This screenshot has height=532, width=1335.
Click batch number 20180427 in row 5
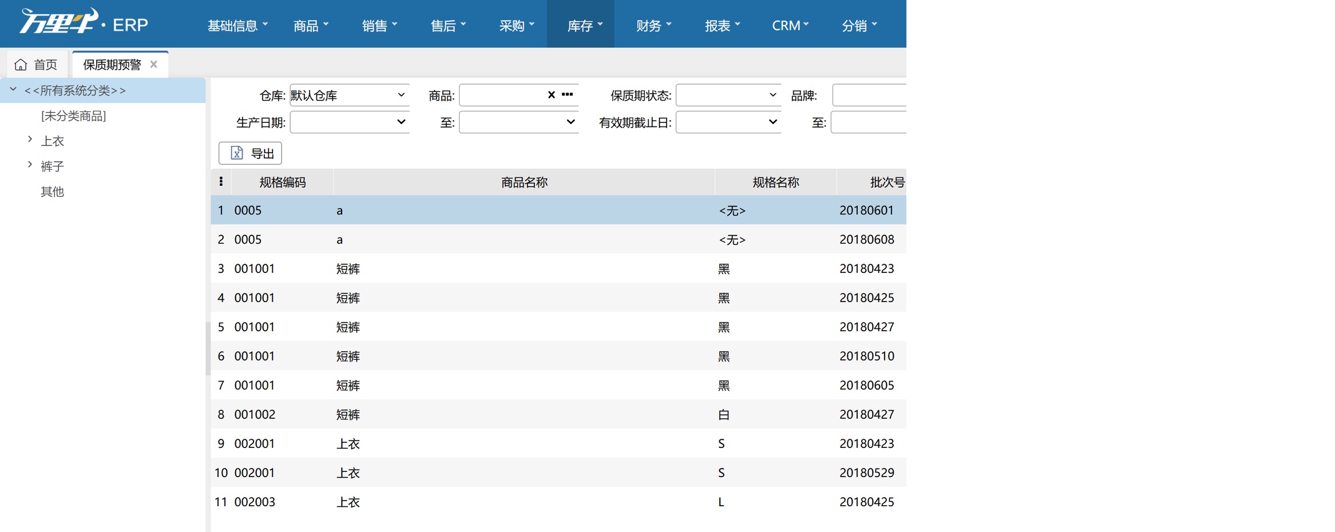(867, 327)
